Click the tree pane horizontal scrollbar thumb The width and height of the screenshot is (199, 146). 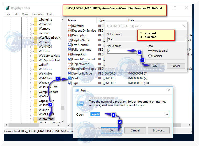24,125
